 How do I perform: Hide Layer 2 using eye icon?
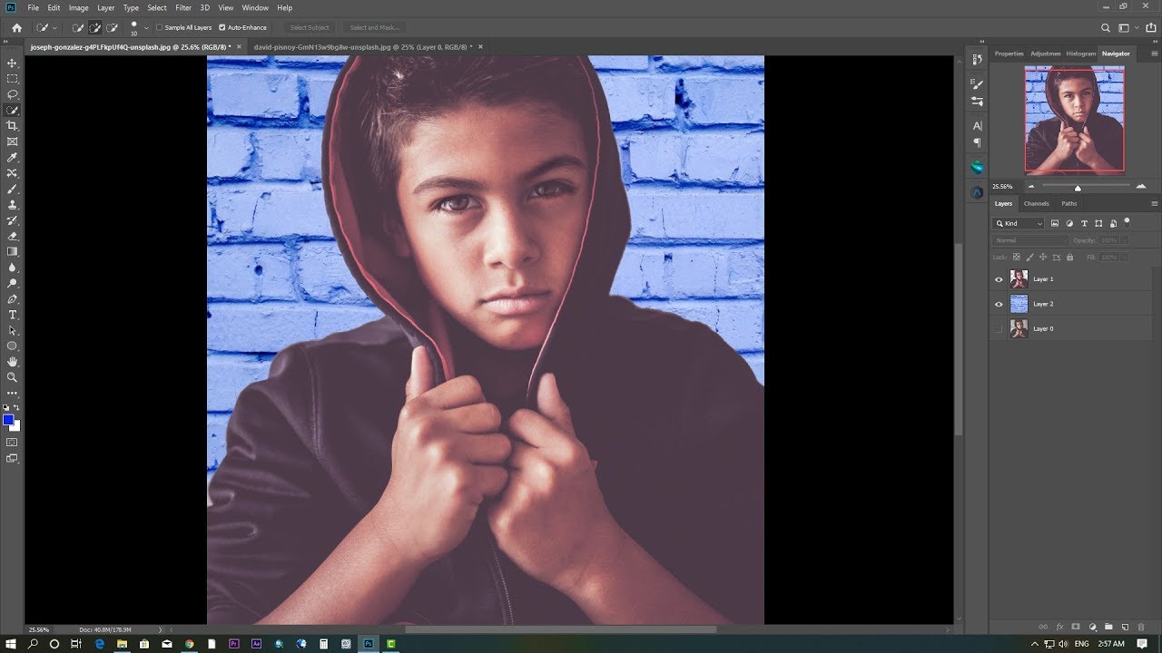point(1000,304)
